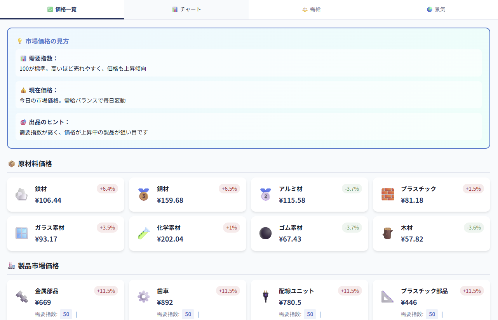Screen dimensions: 498x320
Task: Click the ¥159.68 price of 銅材
Action: pyautogui.click(x=170, y=200)
